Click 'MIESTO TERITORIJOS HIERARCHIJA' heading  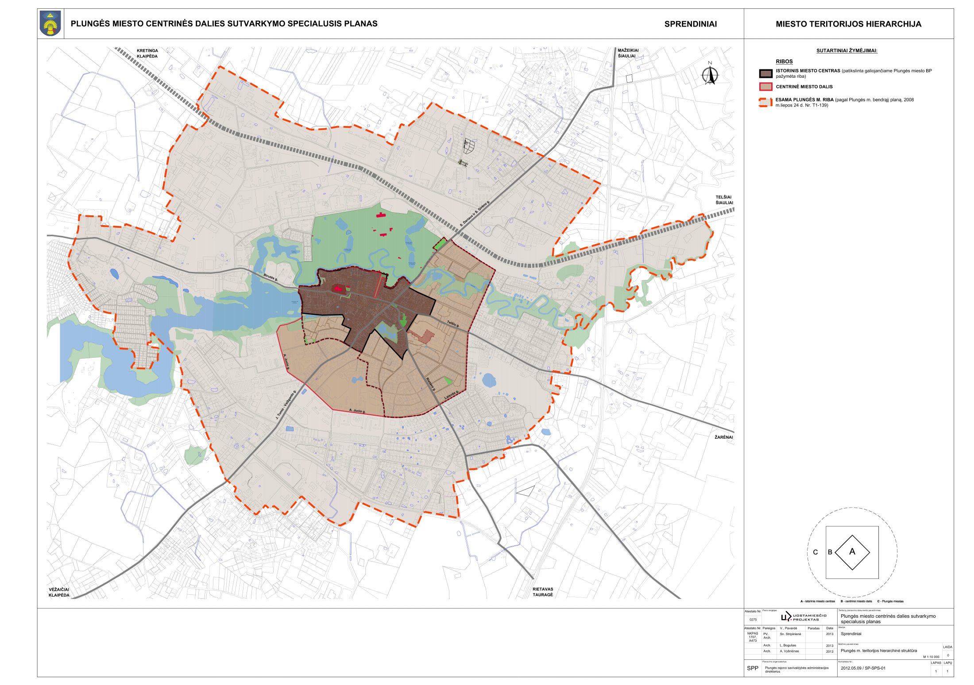click(x=848, y=24)
